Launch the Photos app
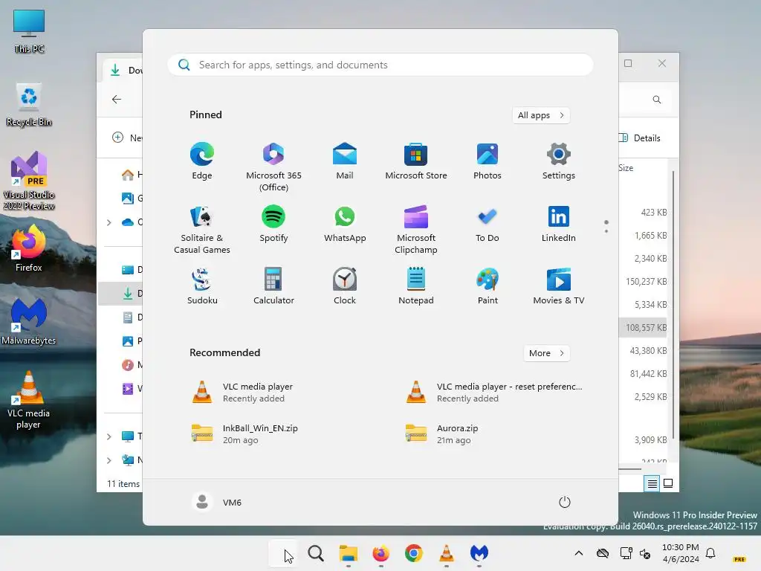Image resolution: width=761 pixels, height=571 pixels. pos(488,161)
